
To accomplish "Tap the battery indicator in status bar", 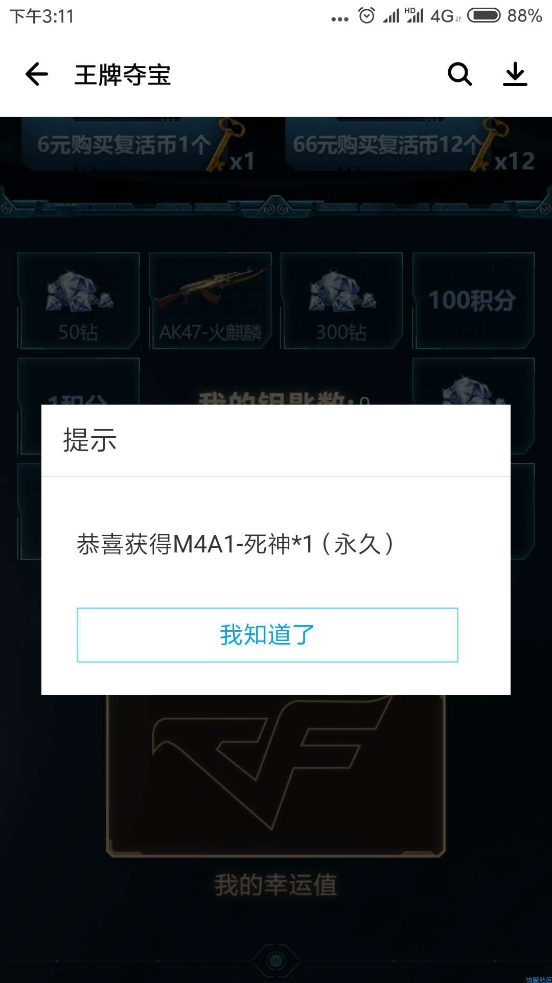I will pos(484,16).
